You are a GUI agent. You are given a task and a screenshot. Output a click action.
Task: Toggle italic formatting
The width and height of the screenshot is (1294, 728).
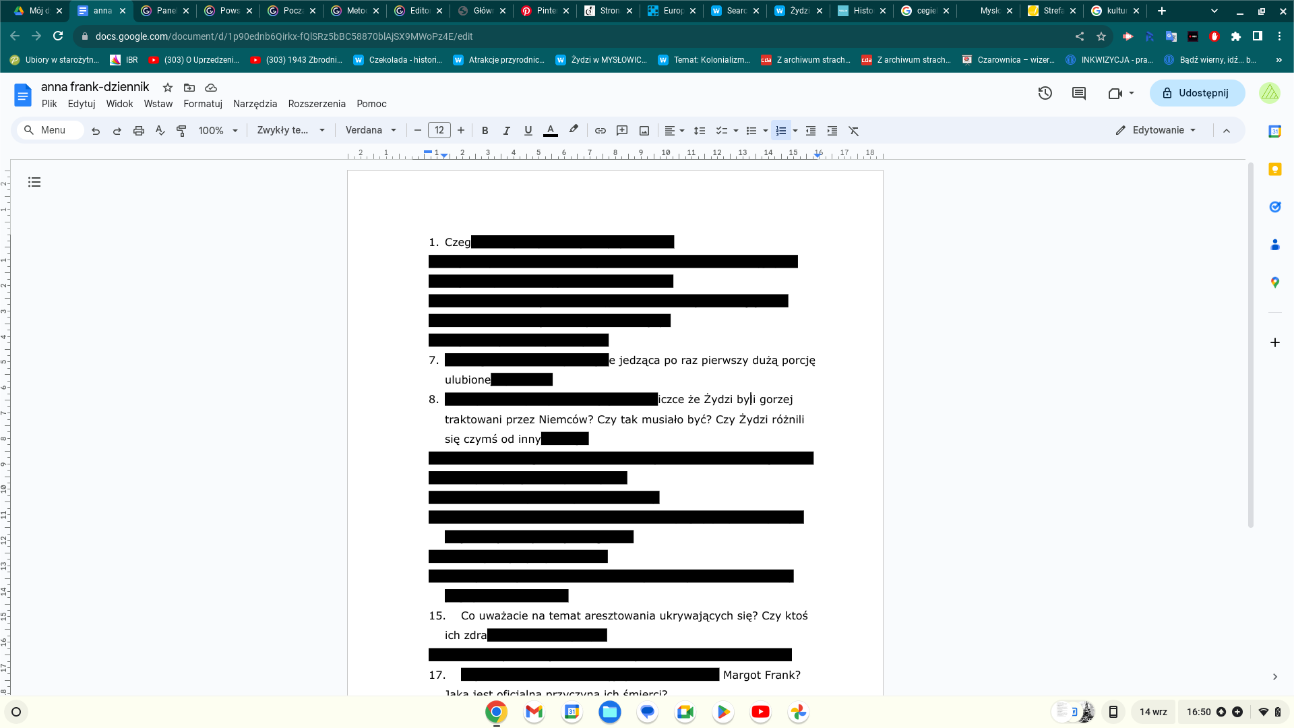[506, 131]
